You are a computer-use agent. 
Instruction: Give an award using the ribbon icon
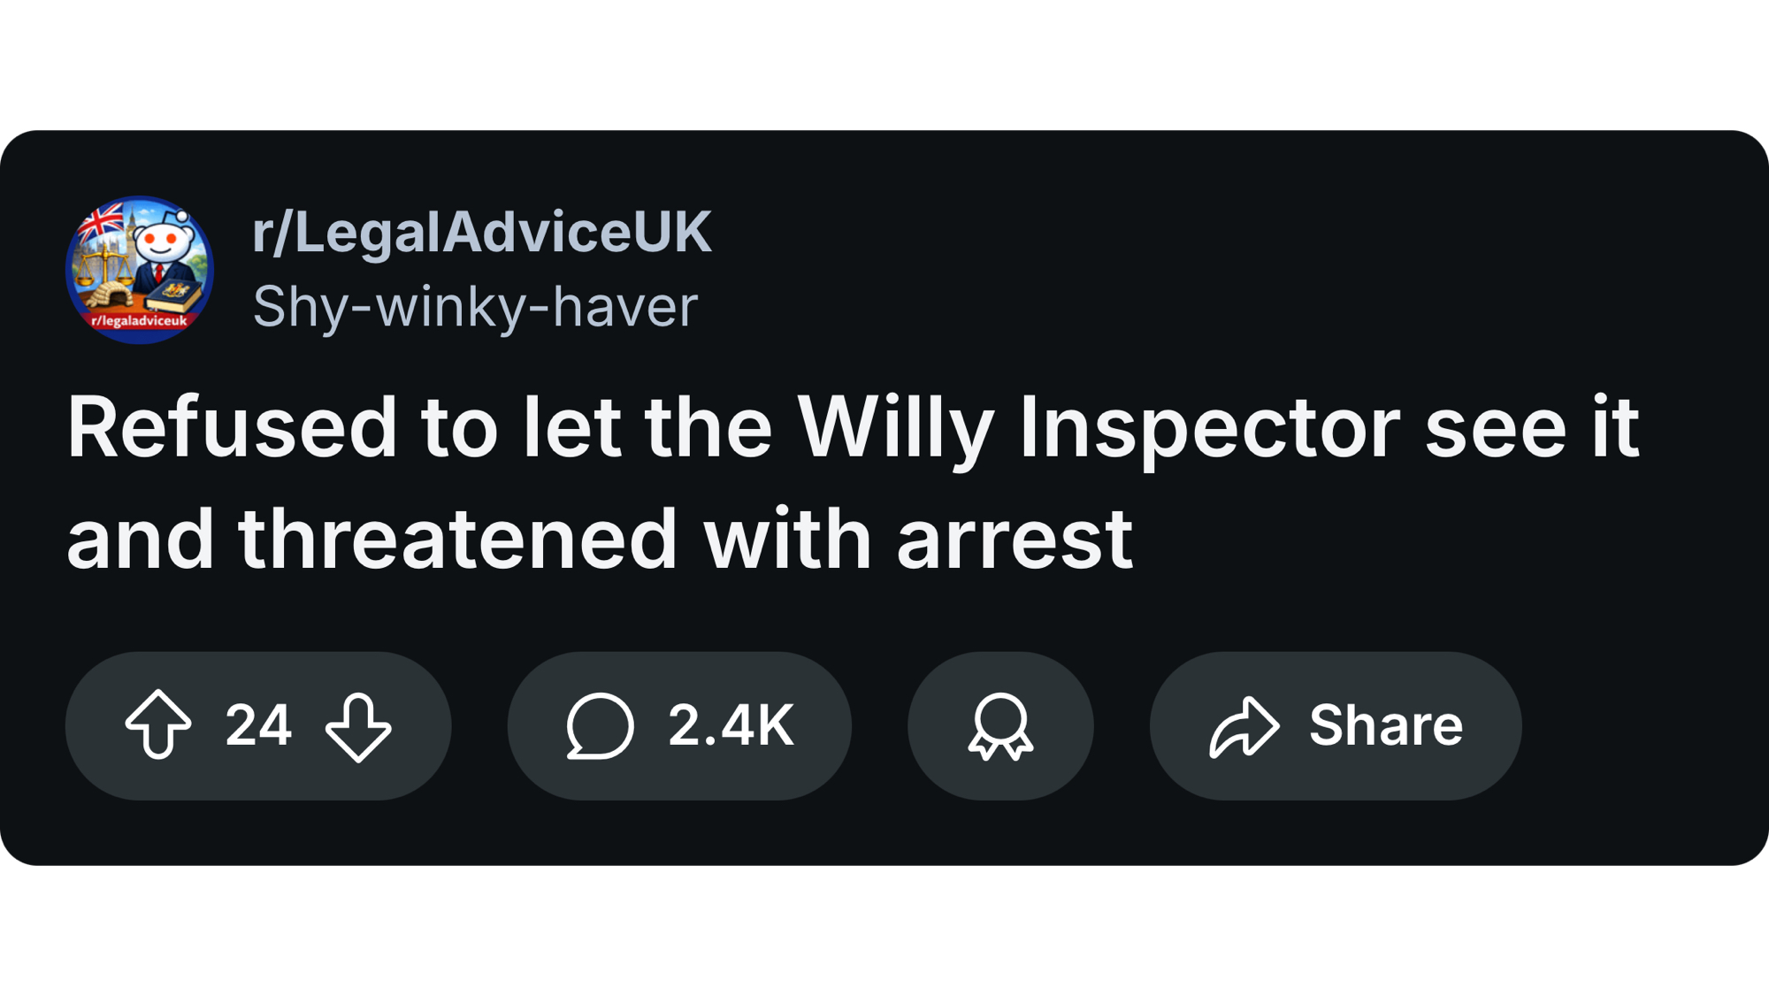point(1000,726)
